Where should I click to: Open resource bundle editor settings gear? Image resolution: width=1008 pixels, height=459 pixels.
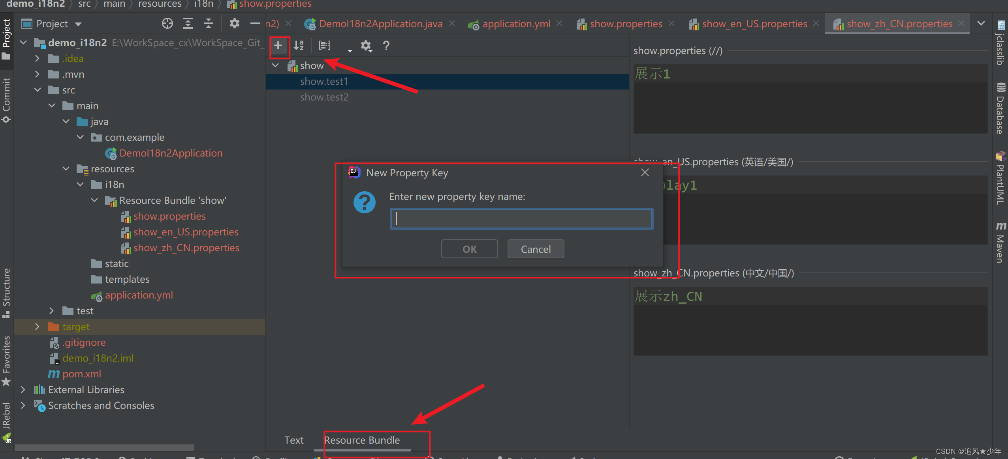(x=366, y=46)
